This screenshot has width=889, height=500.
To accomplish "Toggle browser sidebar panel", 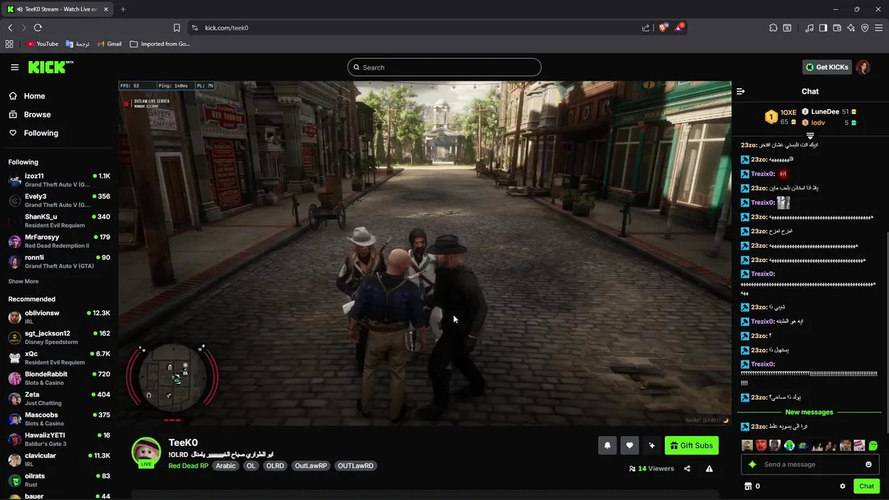I will click(823, 28).
